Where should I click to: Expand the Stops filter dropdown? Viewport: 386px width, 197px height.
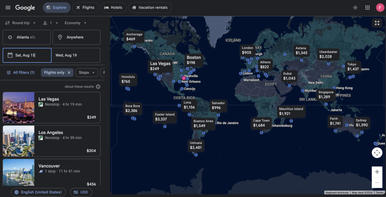[x=87, y=73]
